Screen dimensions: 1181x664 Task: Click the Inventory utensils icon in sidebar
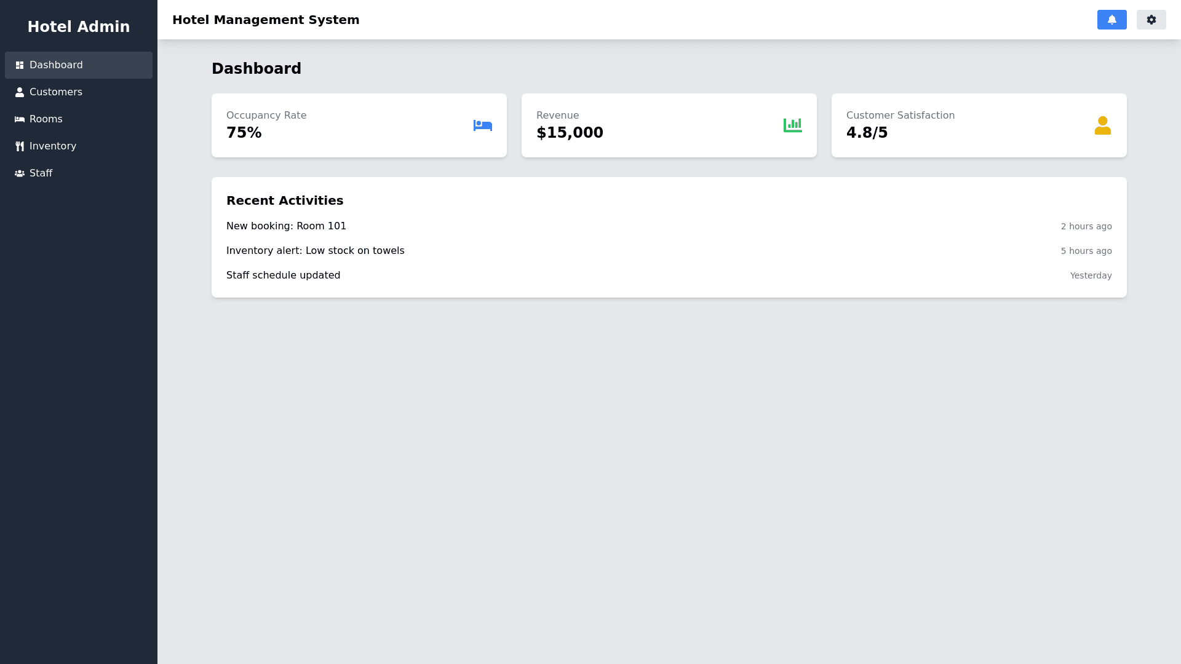[20, 146]
